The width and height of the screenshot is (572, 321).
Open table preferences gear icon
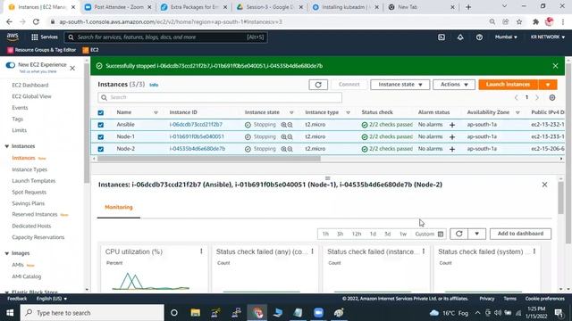pyautogui.click(x=552, y=97)
